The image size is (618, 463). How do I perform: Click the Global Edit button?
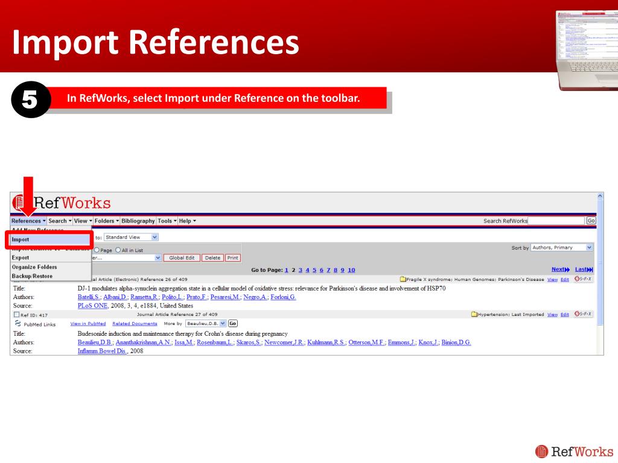pos(182,258)
